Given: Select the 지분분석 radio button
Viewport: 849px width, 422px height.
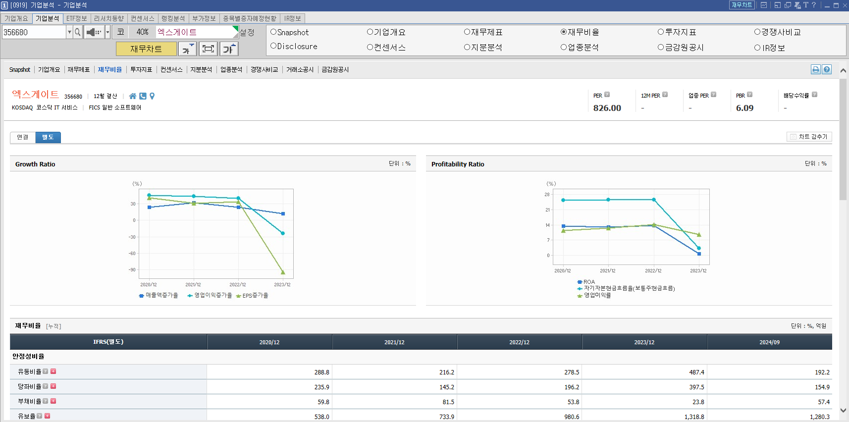Looking at the screenshot, I should (467, 48).
